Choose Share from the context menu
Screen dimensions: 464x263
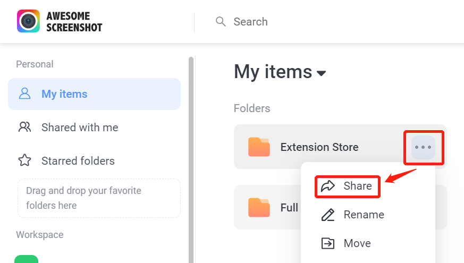[348, 186]
